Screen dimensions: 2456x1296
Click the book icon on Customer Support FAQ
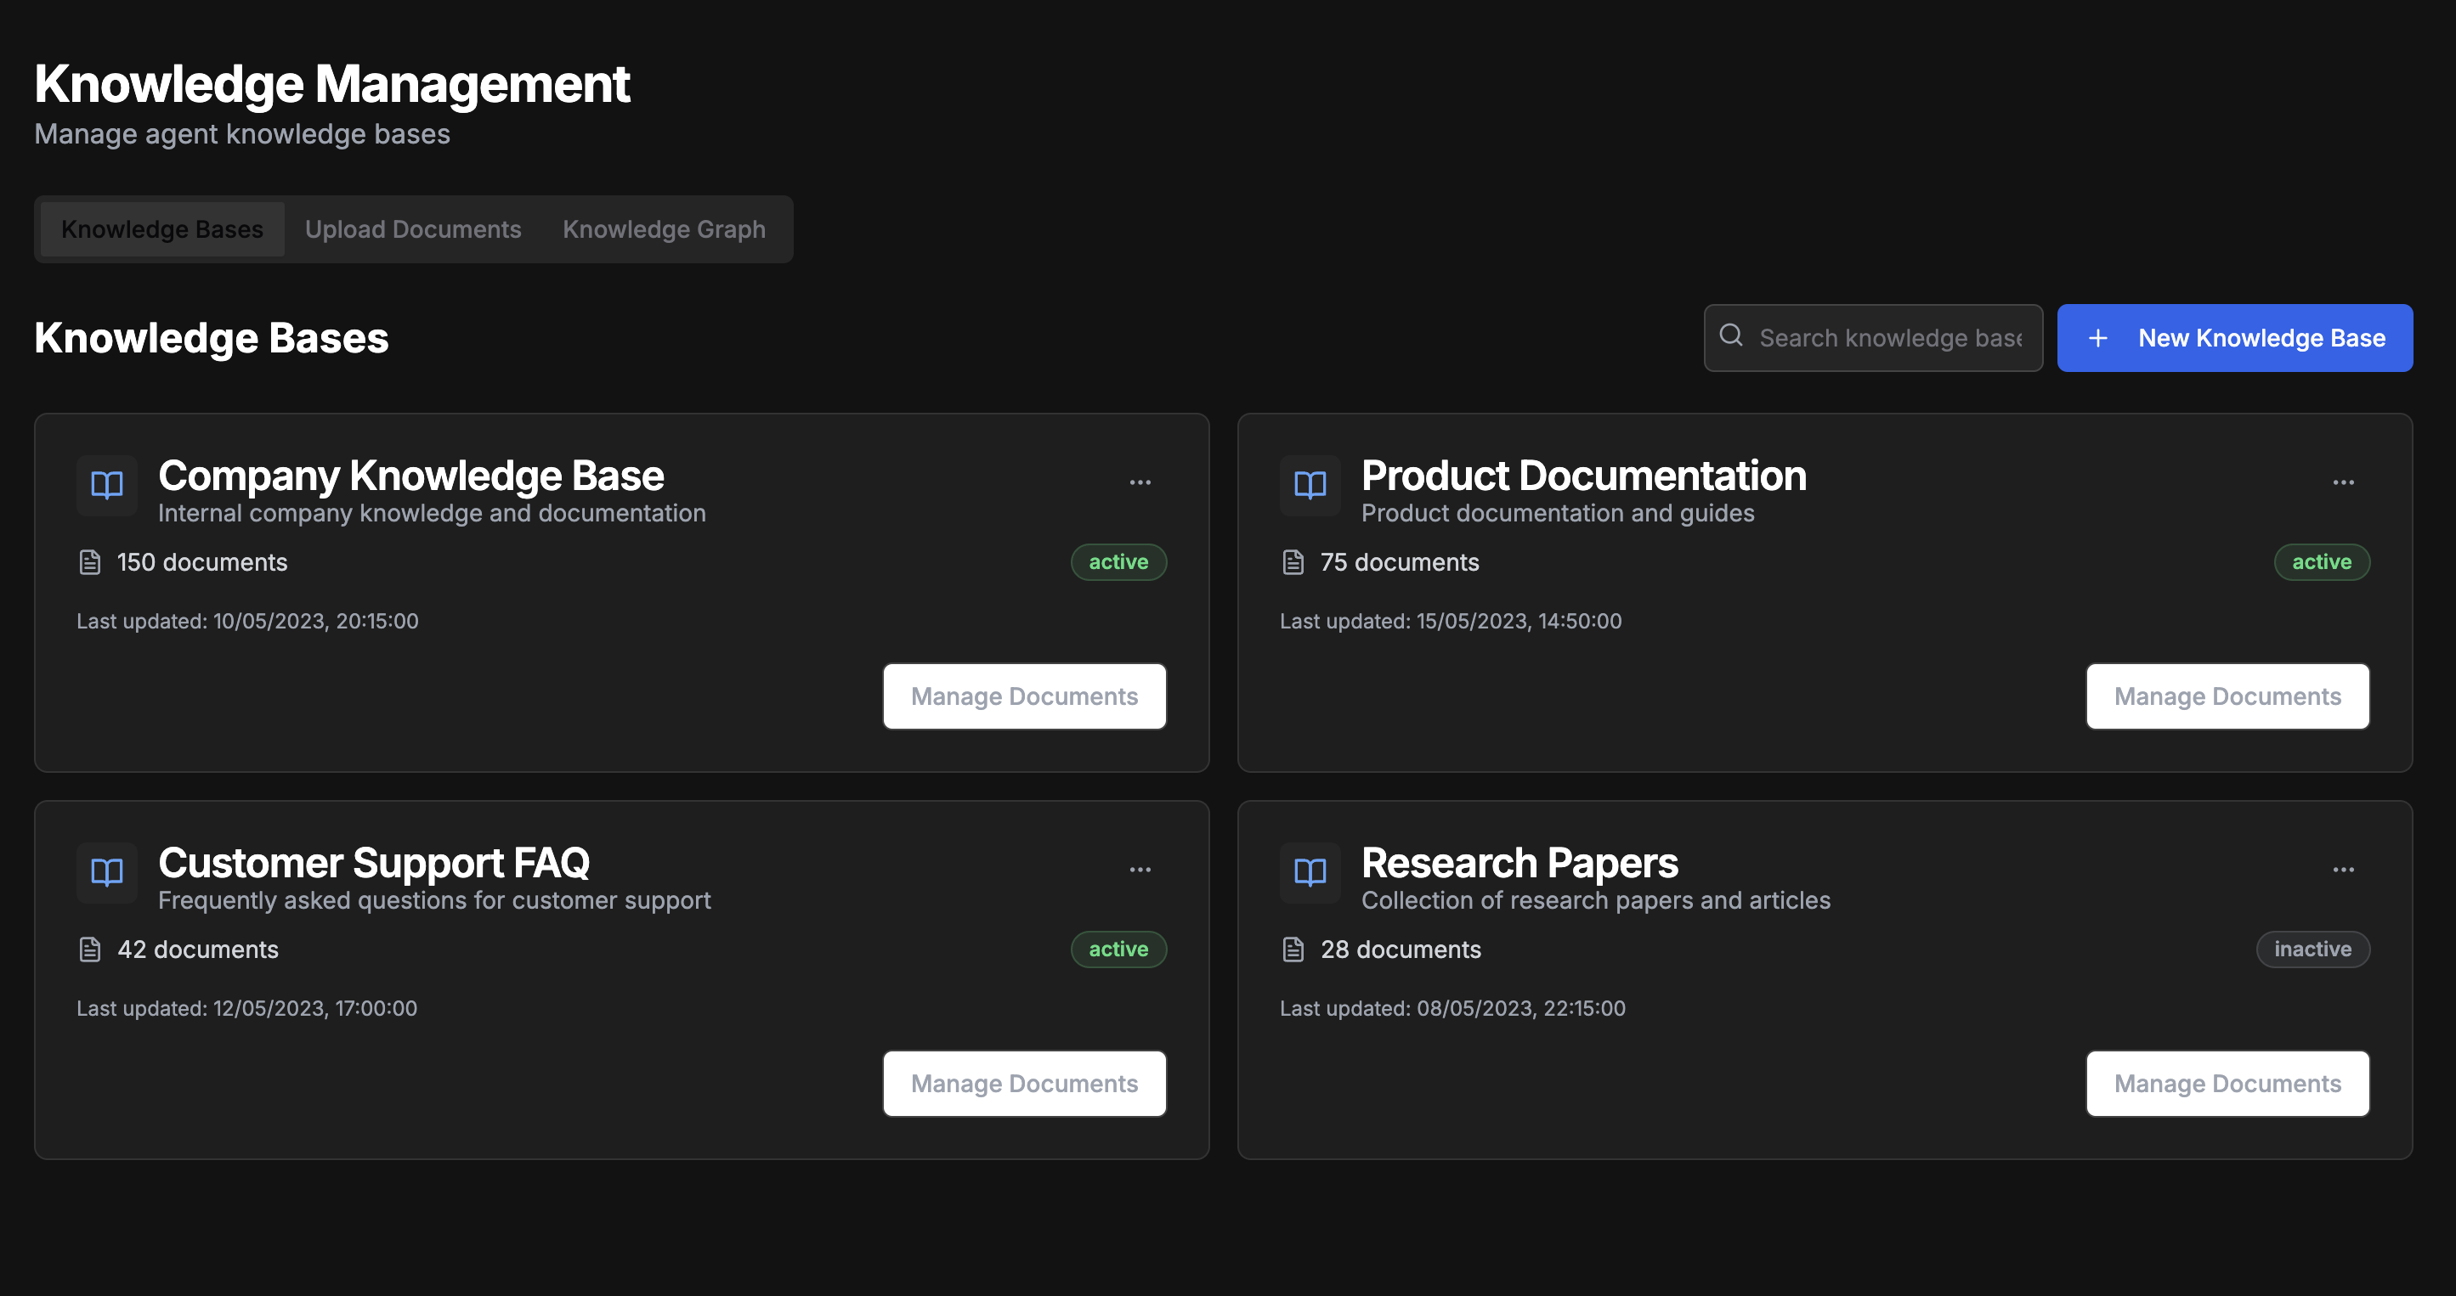(106, 872)
